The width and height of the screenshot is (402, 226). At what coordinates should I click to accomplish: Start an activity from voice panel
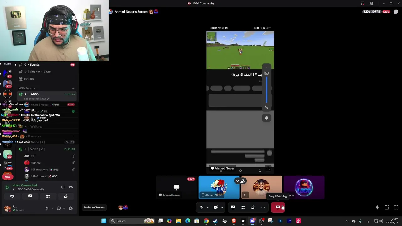(48, 196)
